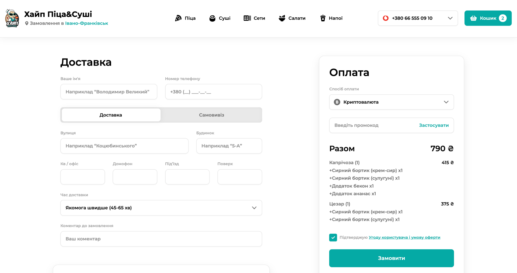
Task: Click the salad bowl icon
Action: 282,18
